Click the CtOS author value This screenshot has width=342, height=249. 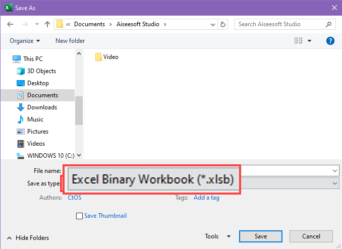(75, 198)
